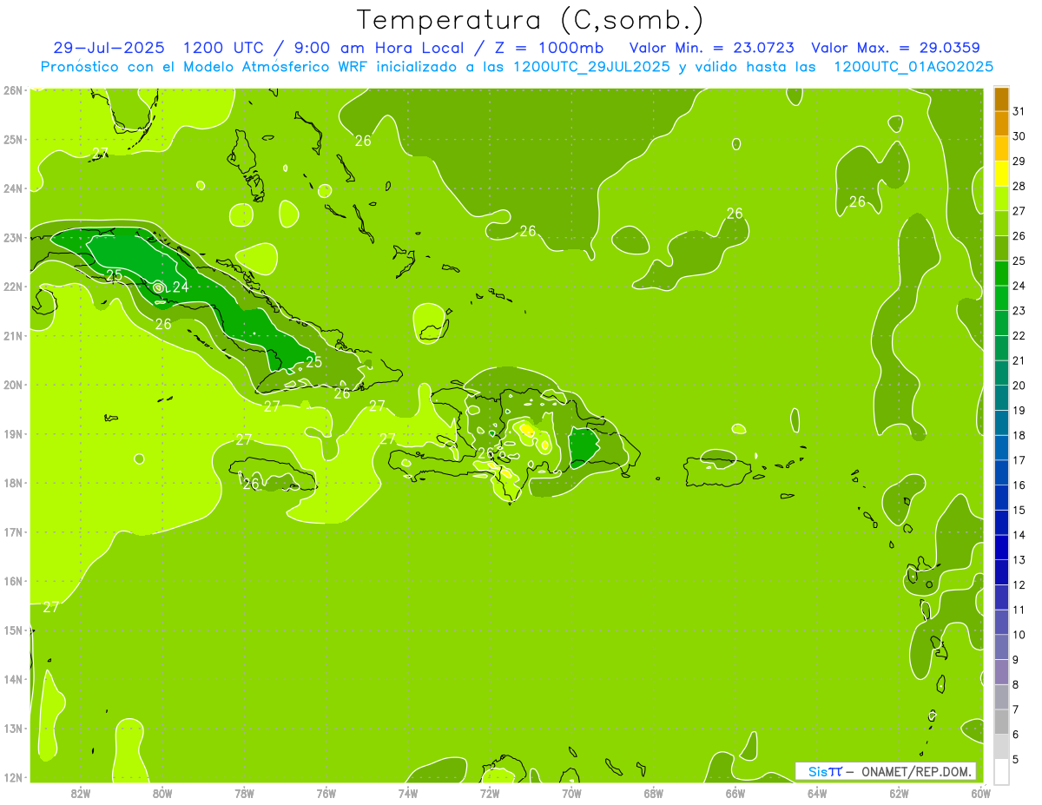Click the "13N" latitude axis label

click(12, 729)
